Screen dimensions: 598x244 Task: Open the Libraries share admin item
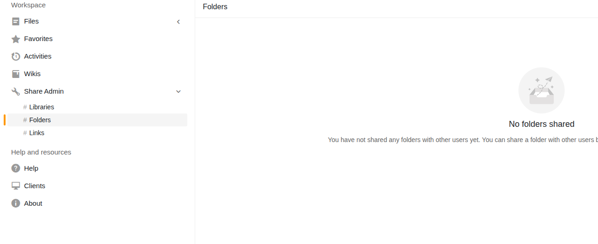click(x=42, y=107)
